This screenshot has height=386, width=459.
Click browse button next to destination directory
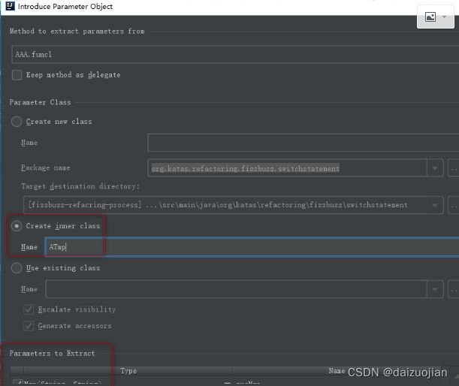(x=454, y=205)
